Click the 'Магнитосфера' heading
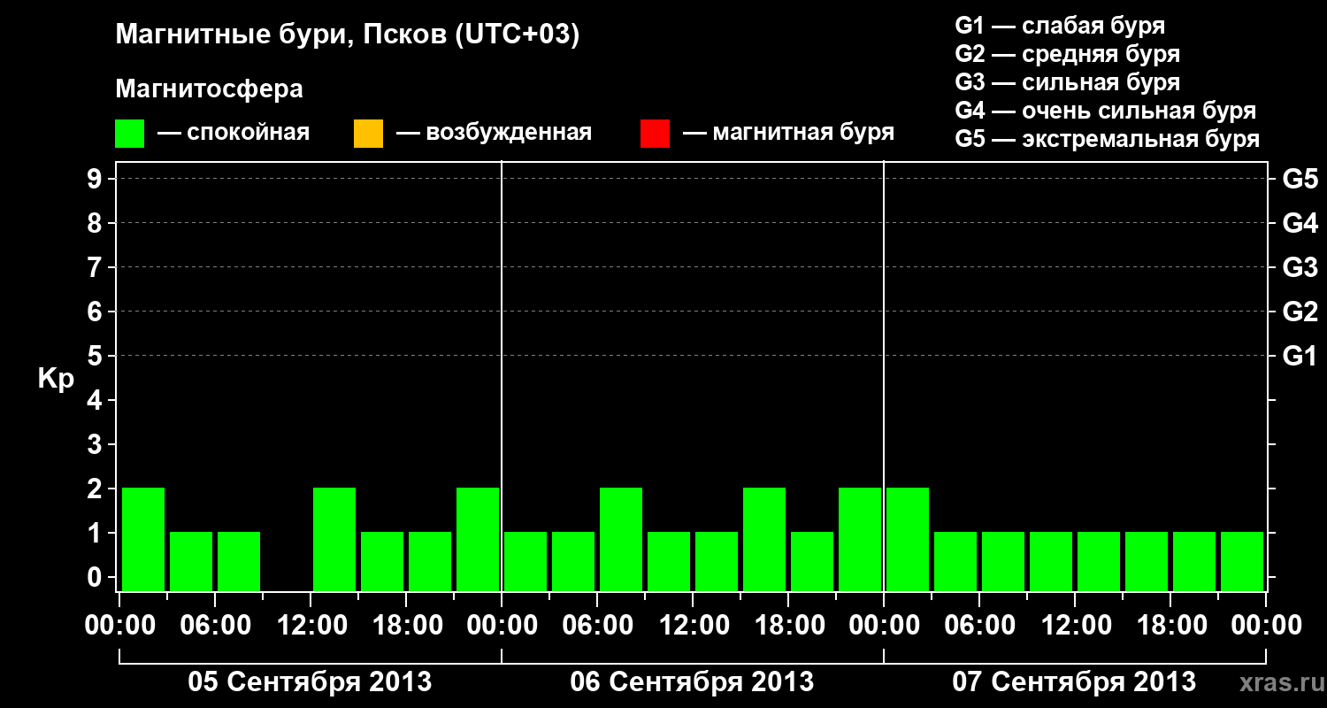 click(210, 89)
